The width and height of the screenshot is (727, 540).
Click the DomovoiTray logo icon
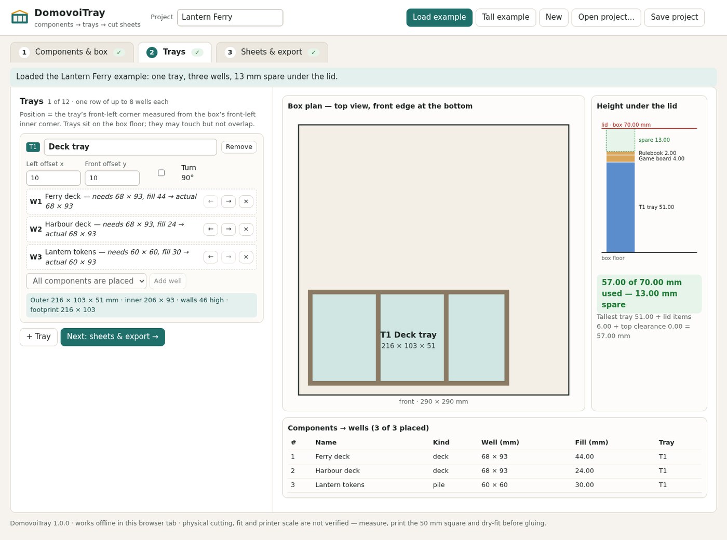20,17
